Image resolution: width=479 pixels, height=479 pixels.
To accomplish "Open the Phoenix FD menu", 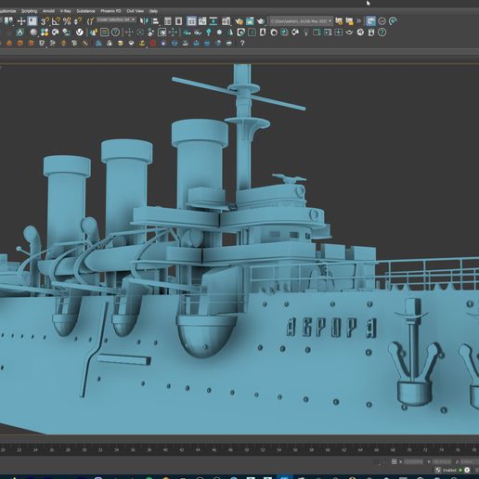I will point(110,11).
